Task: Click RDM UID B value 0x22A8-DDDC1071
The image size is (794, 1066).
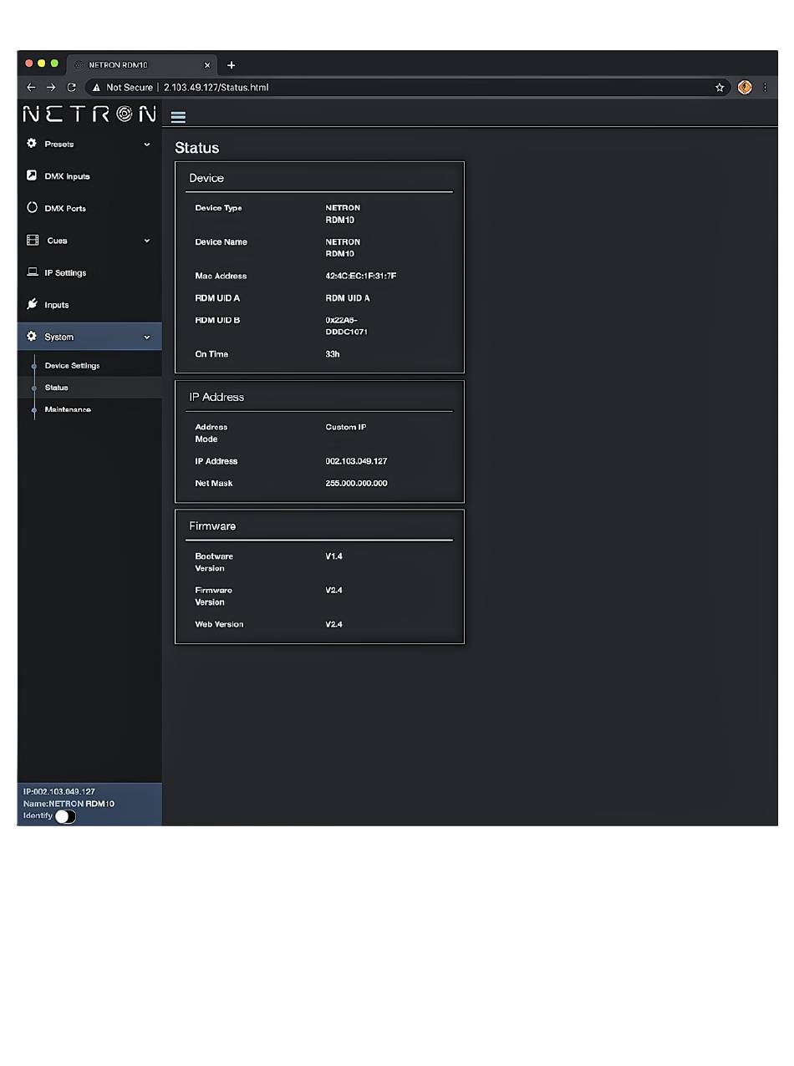Action: click(347, 326)
